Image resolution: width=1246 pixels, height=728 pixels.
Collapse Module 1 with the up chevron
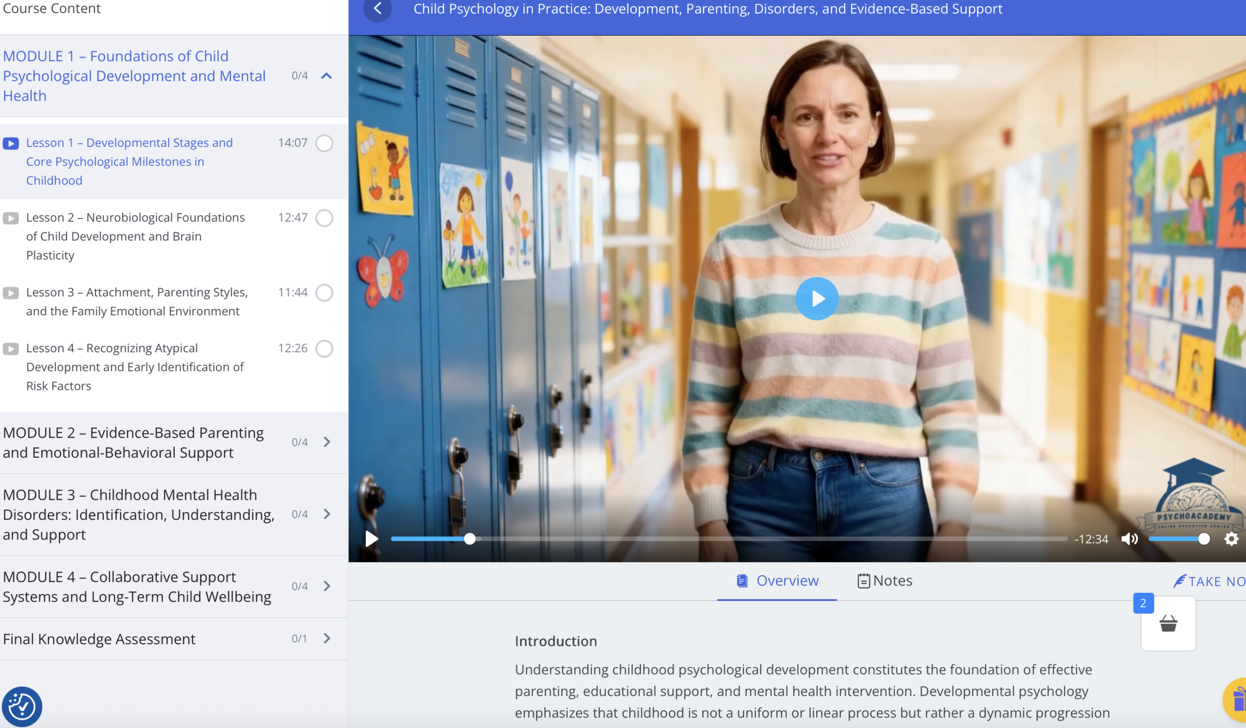point(326,76)
